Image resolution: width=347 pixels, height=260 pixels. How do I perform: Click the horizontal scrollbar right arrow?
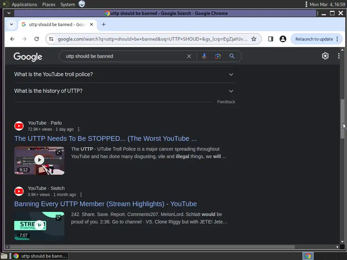[338, 247]
